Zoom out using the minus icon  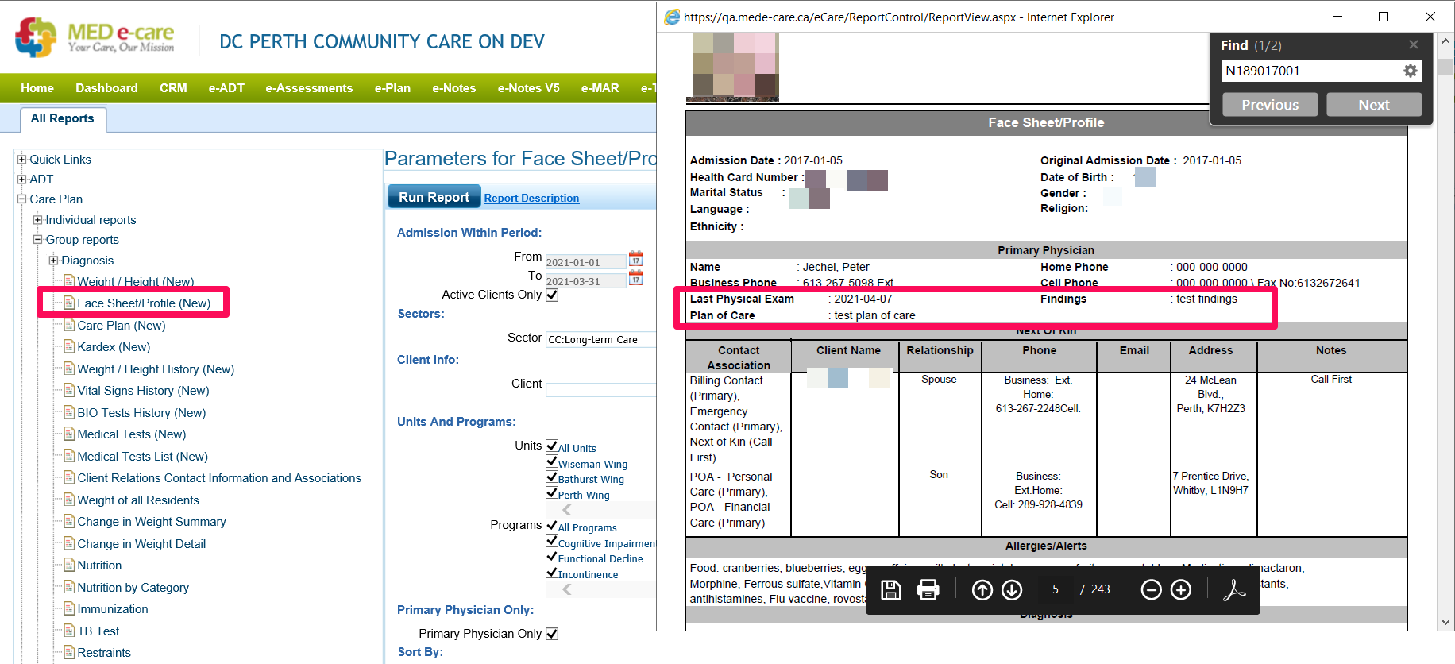1151,589
